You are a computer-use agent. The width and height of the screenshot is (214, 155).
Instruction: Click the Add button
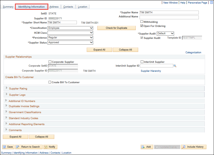click(x=147, y=147)
